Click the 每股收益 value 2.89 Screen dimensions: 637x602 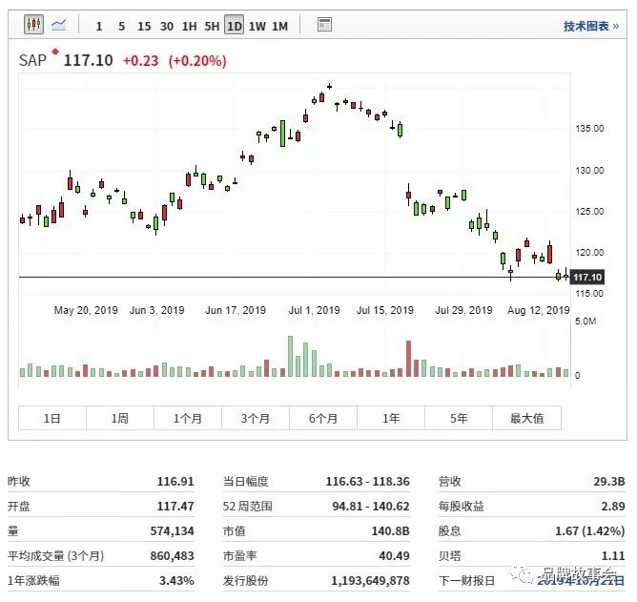pyautogui.click(x=613, y=506)
